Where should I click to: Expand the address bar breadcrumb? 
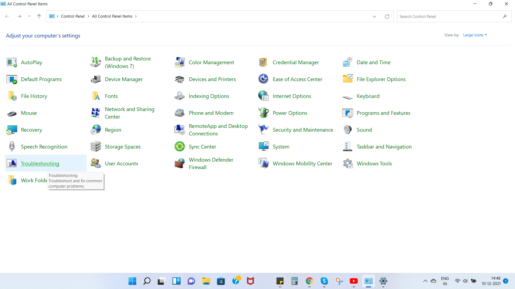(374, 17)
